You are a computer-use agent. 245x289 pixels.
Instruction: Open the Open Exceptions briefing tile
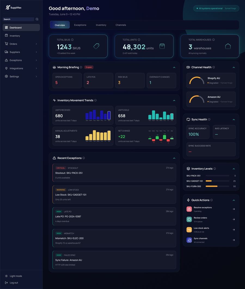pos(67,80)
